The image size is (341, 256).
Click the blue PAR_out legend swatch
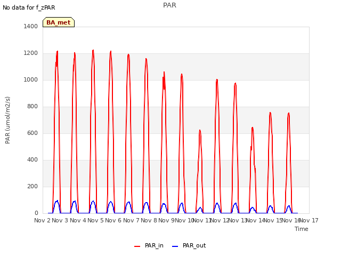pyautogui.click(x=175, y=246)
